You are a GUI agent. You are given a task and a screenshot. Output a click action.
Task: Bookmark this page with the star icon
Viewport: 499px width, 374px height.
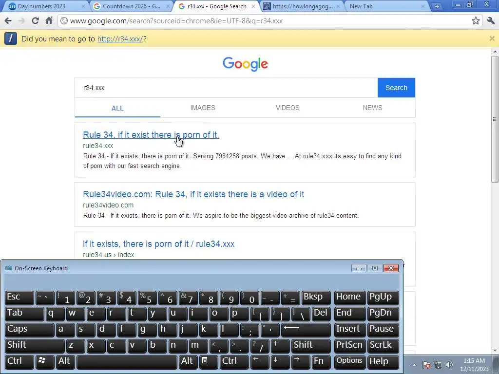pos(476,21)
